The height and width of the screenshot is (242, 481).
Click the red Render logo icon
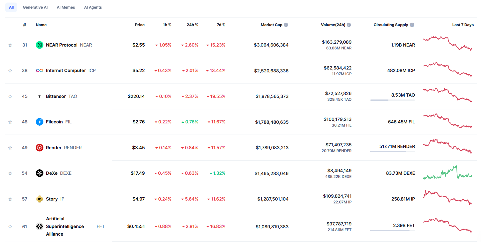(x=40, y=148)
